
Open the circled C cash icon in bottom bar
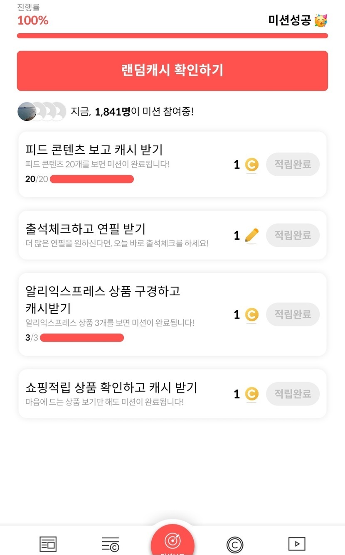[235, 544]
